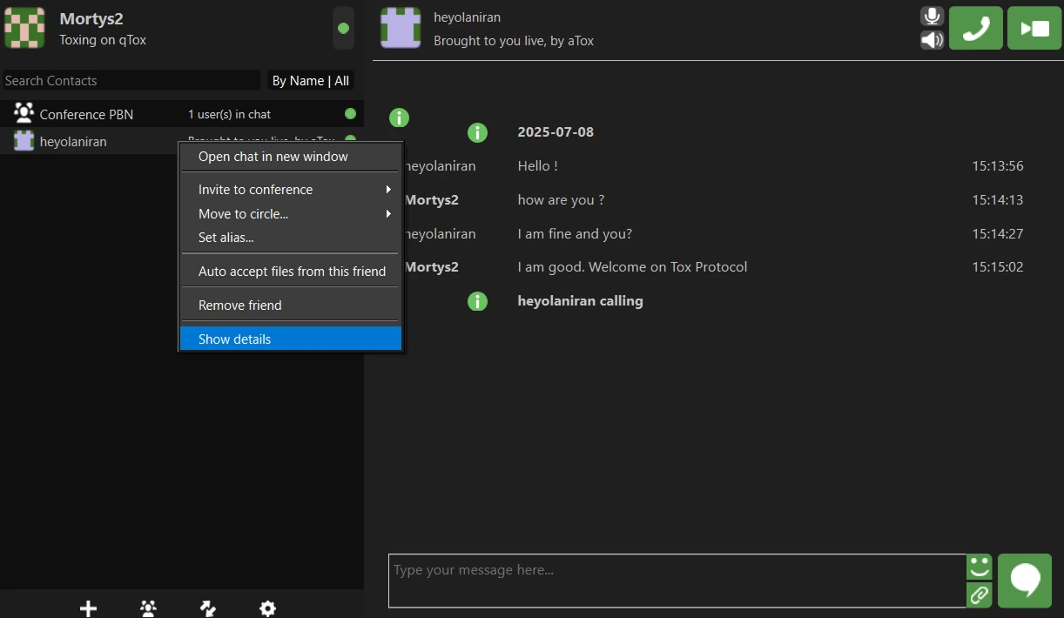The image size is (1064, 618).
Task: Open the conference group icon at bottom
Action: pyautogui.click(x=148, y=608)
